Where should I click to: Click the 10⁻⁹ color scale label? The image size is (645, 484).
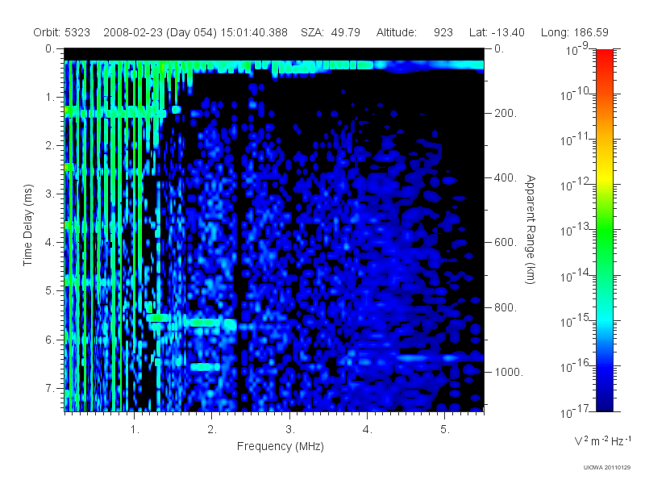[576, 48]
